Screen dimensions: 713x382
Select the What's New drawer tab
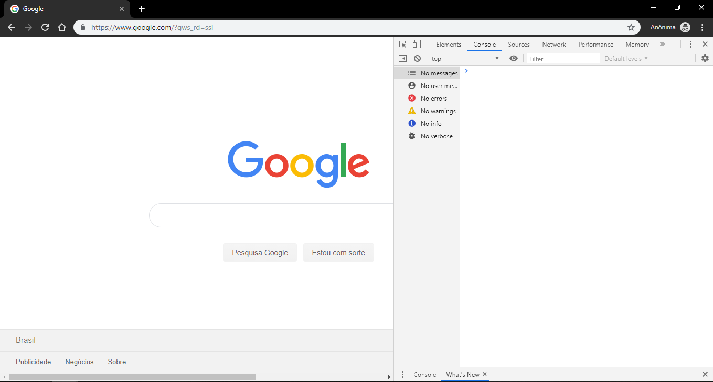pos(463,375)
